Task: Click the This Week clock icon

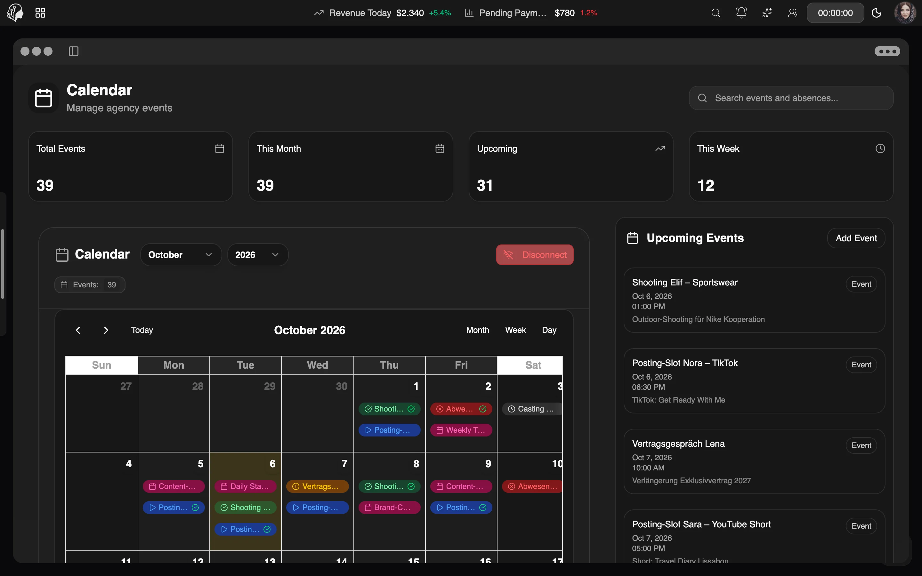Action: [x=880, y=148]
